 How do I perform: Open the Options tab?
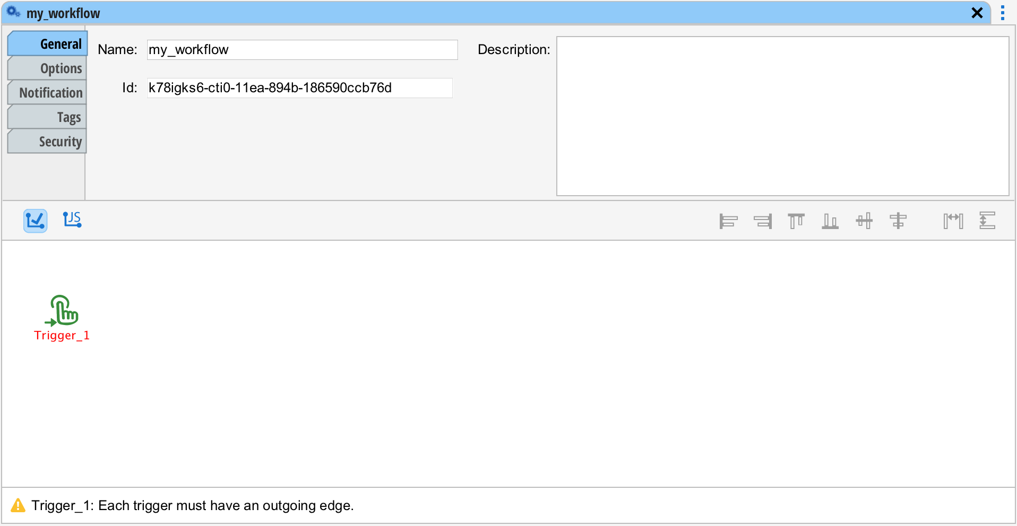(48, 68)
